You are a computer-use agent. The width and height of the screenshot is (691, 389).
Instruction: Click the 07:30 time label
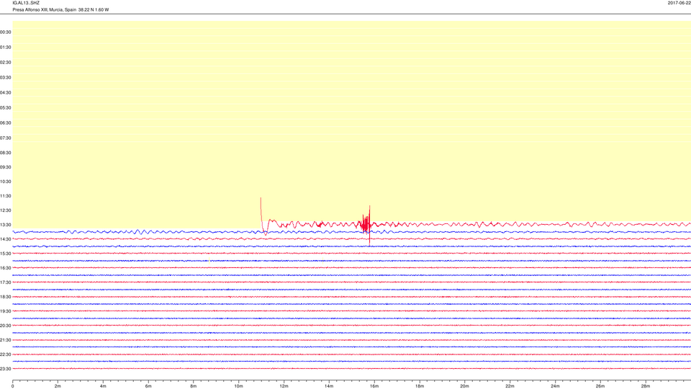coord(6,138)
